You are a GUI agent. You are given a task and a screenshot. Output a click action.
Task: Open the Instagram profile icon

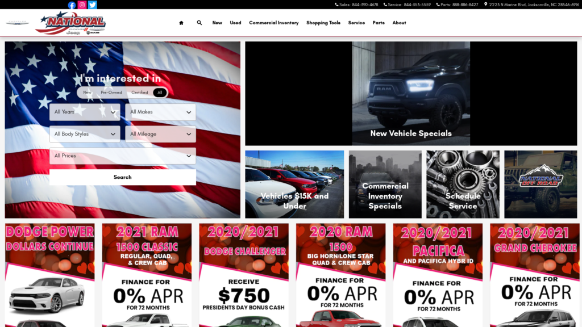coord(82,5)
